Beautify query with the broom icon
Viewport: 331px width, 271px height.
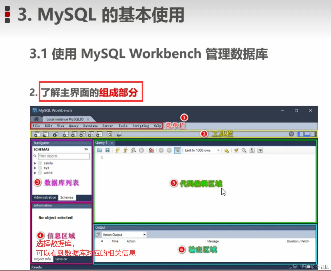point(236,150)
